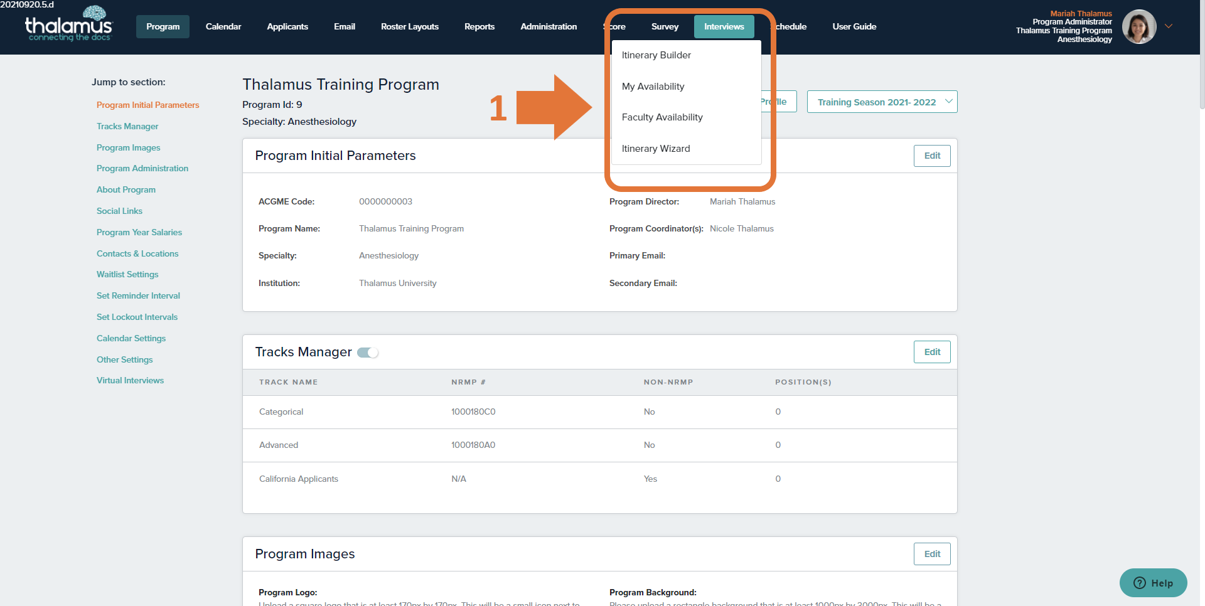Jump to the Tracks Manager section link
The width and height of the screenshot is (1205, 606).
tap(127, 127)
